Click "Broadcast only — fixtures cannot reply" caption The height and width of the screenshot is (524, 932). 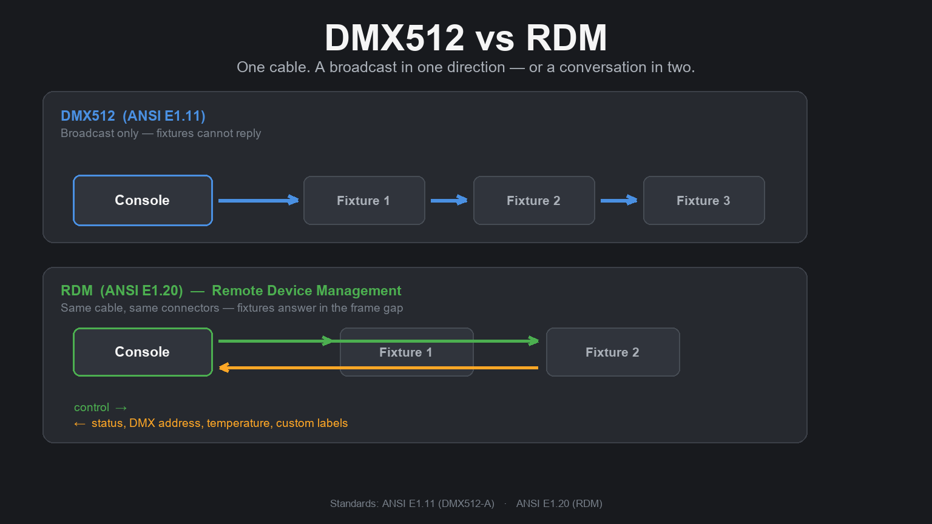click(x=161, y=133)
